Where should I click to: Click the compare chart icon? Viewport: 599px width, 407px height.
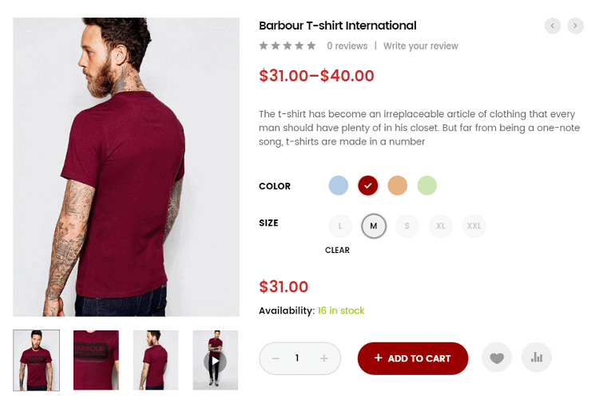click(x=537, y=358)
